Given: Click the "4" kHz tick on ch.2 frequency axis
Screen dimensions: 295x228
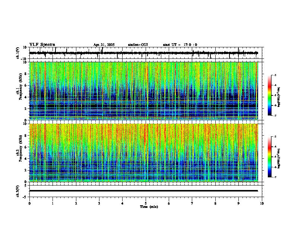Looking at the screenshot, I should pyautogui.click(x=26, y=159).
